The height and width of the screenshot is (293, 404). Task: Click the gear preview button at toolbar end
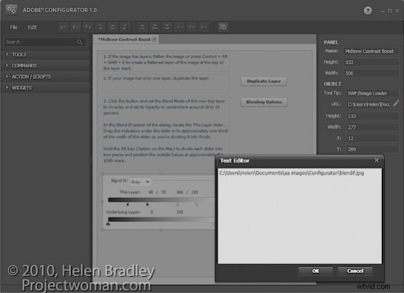coord(223,27)
